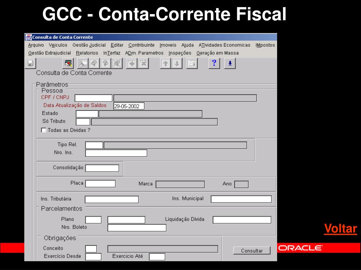The height and width of the screenshot is (270, 361).
Task: Click the Consultar button
Action: (x=252, y=250)
